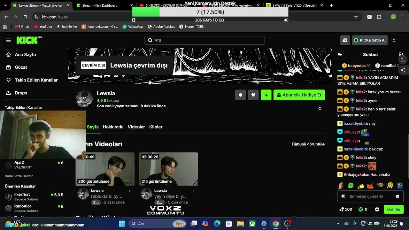
Task: Open RunoVior recommended channel
Action: pos(34,208)
